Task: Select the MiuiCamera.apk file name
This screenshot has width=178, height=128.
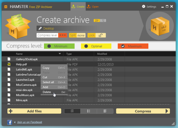Action: [x=26, y=85]
